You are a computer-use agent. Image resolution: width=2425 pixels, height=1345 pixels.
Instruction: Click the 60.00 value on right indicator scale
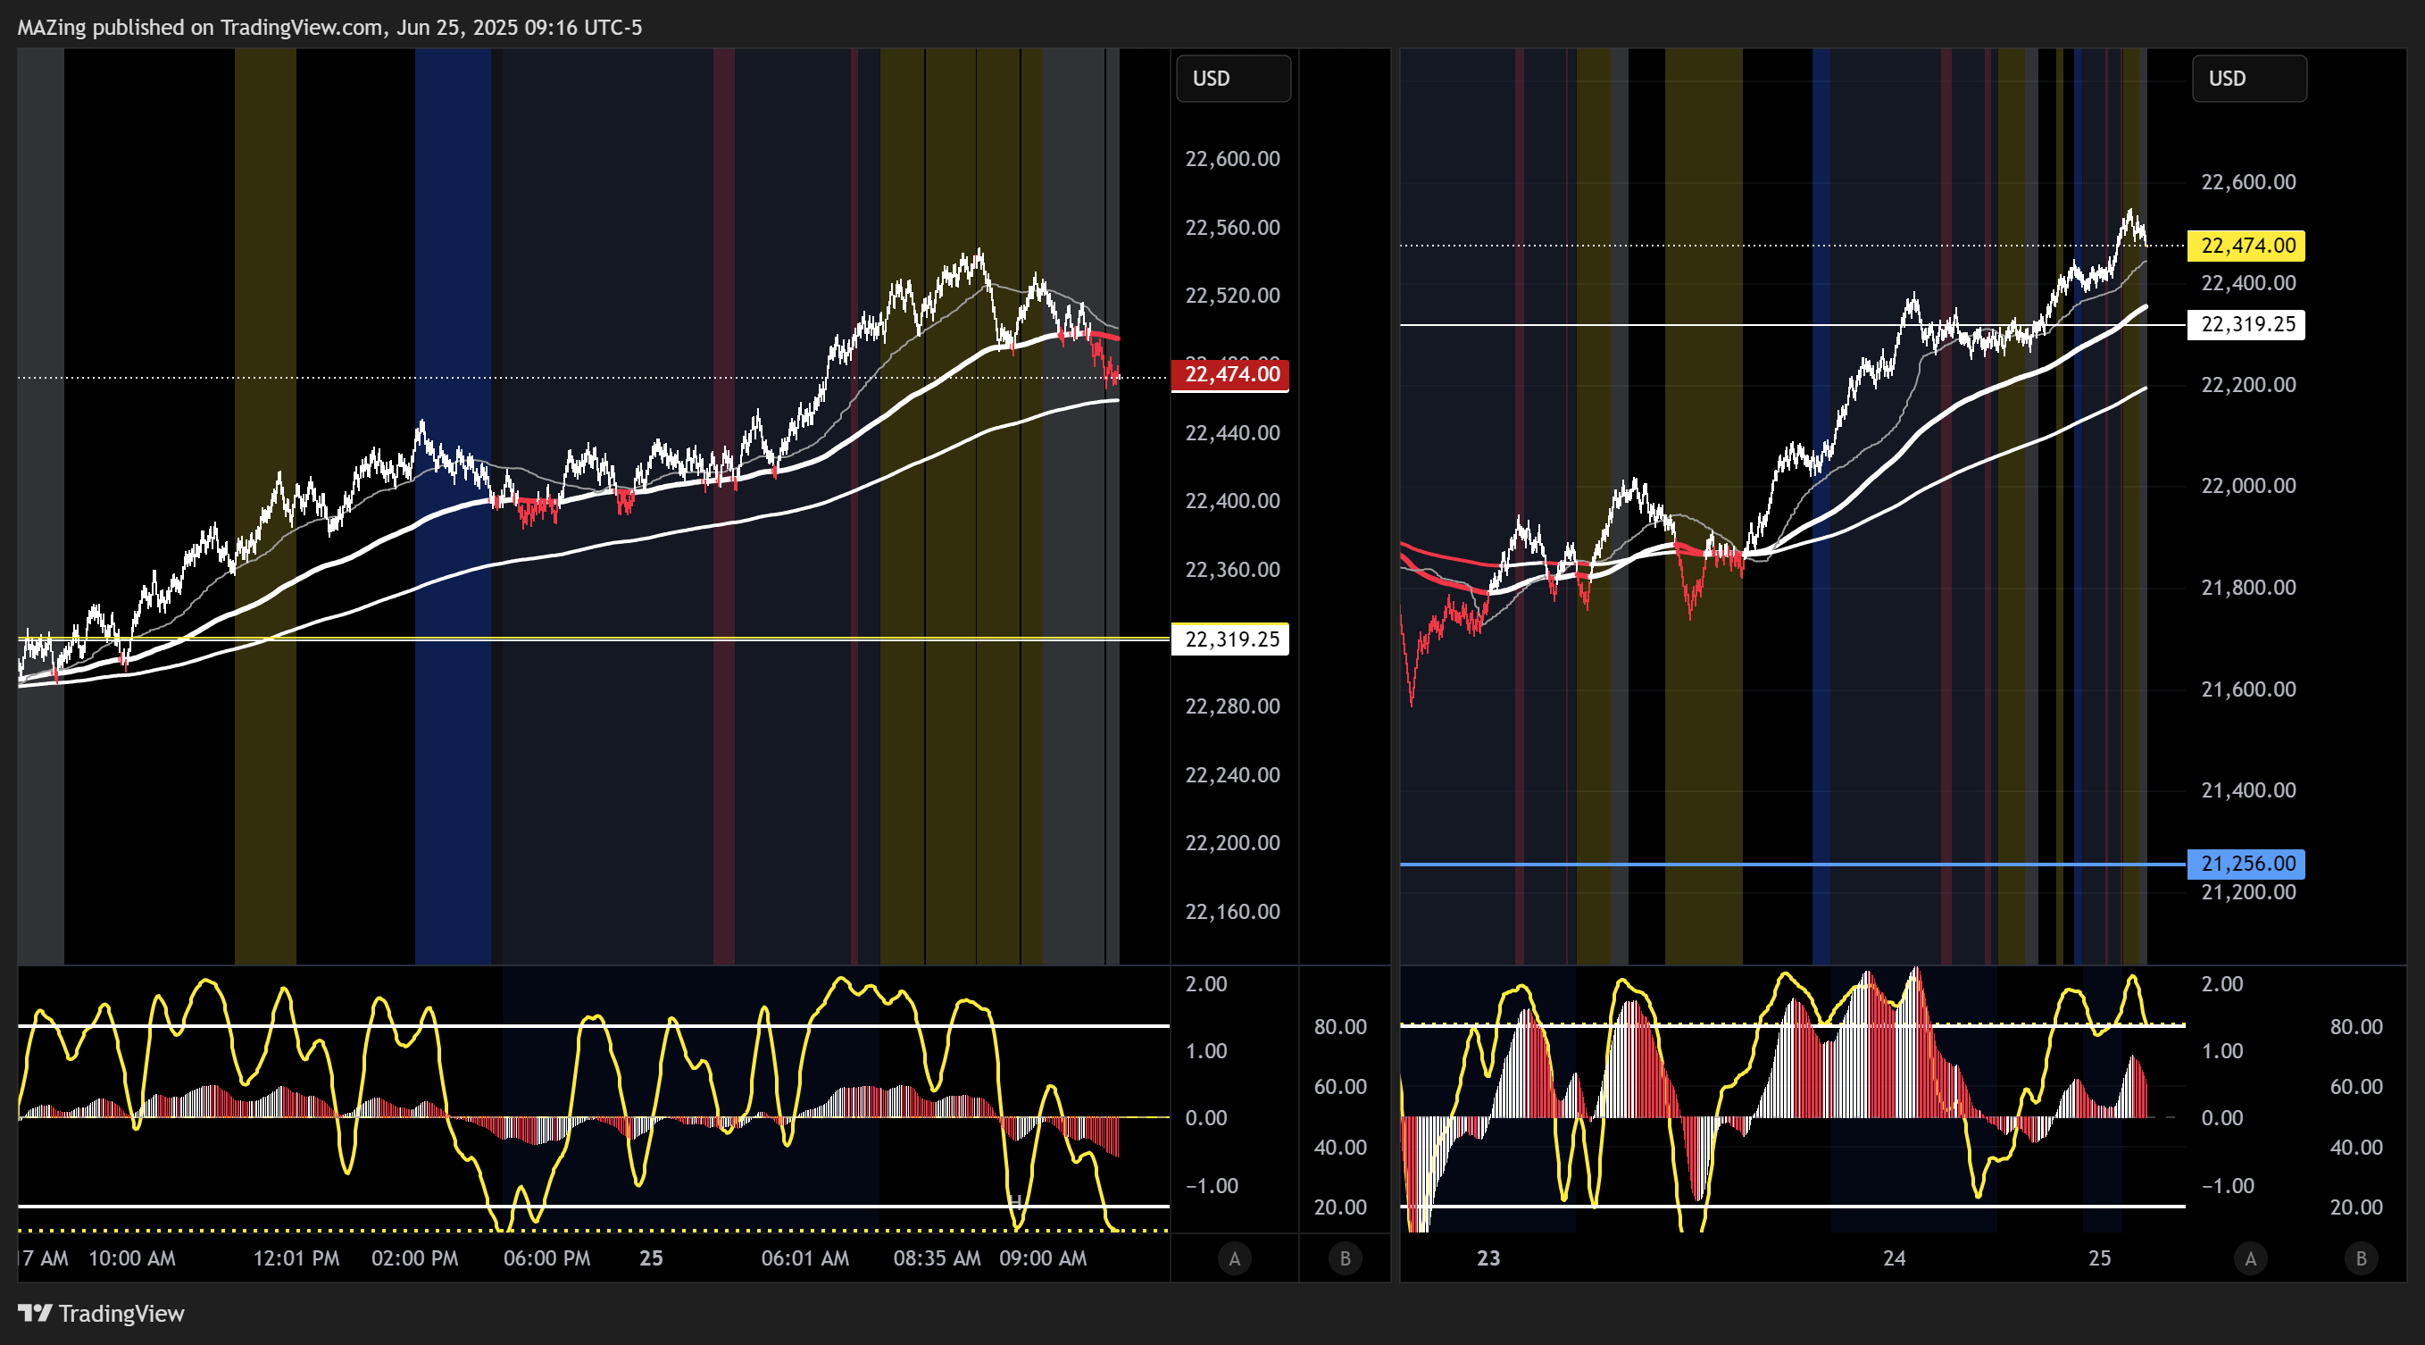tap(2356, 1087)
